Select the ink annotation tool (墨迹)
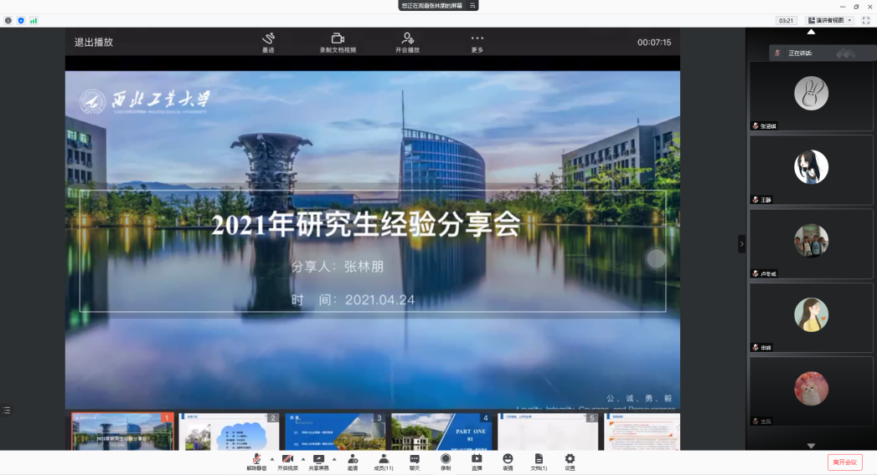Image resolution: width=877 pixels, height=475 pixels. [x=269, y=43]
